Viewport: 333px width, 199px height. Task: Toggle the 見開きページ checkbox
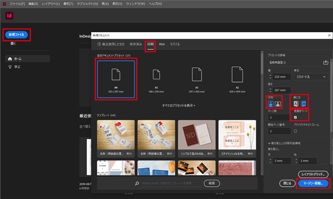tap(296, 117)
